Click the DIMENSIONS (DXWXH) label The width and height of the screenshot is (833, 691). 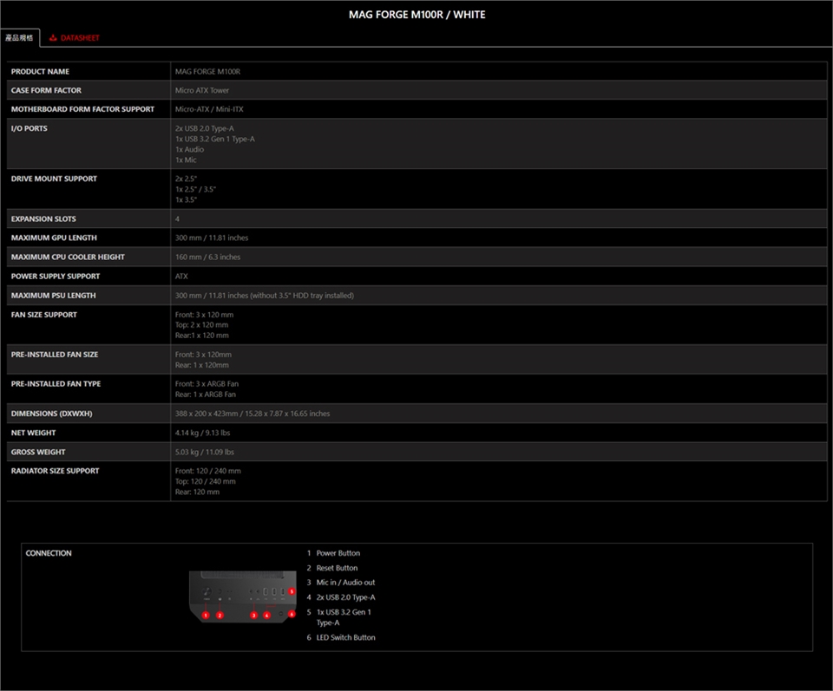[x=51, y=414]
